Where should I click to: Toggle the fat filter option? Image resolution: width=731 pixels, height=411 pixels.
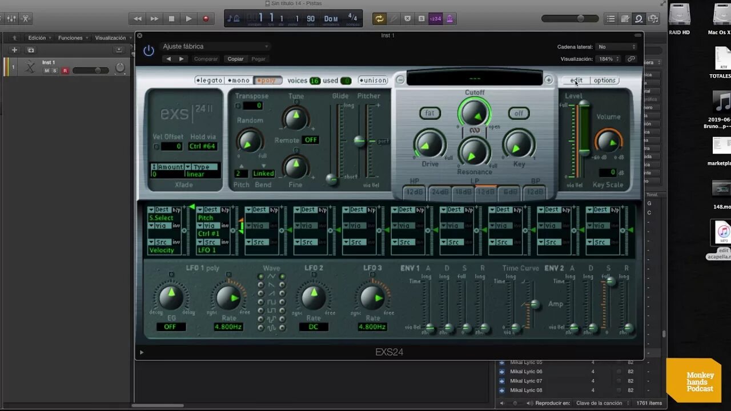coord(429,113)
